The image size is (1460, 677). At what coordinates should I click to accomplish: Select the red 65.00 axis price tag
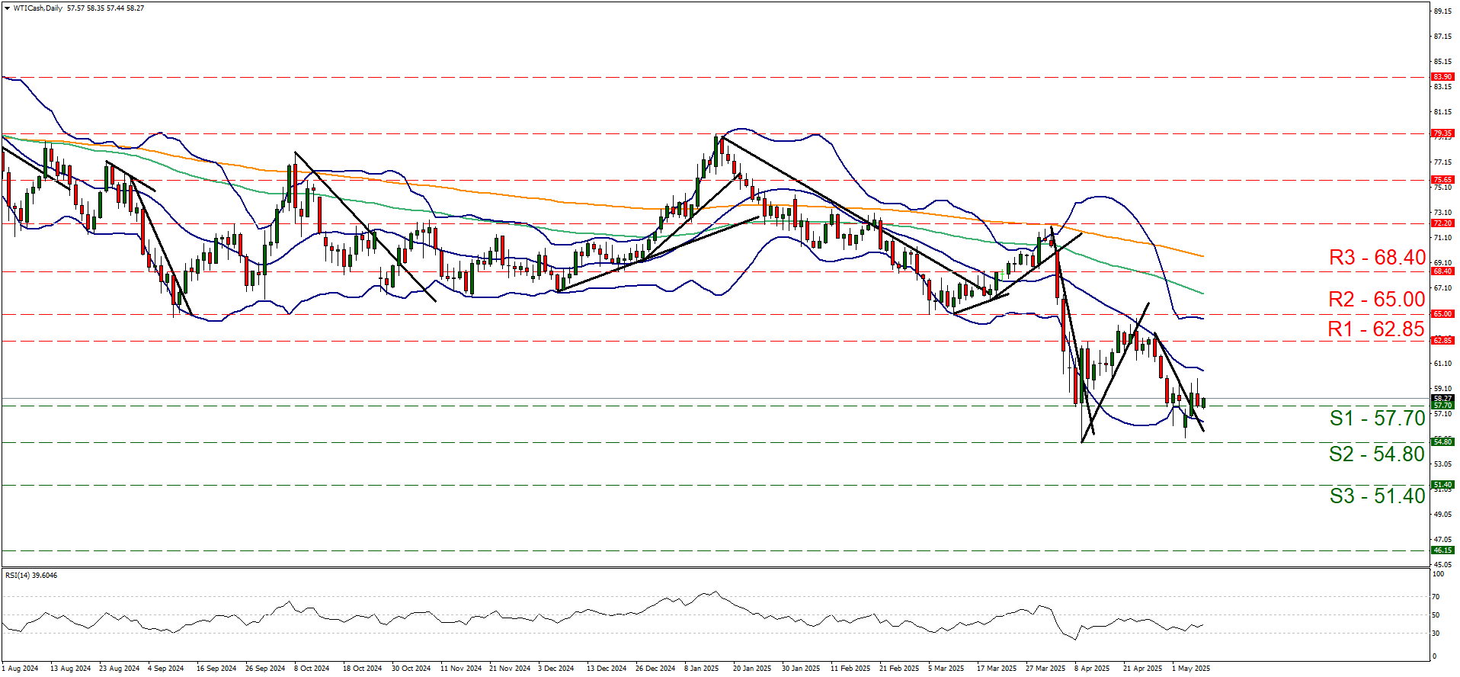click(x=1442, y=313)
